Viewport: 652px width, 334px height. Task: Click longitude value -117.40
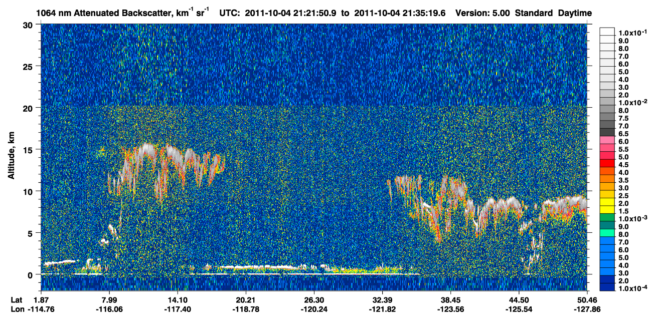177,309
